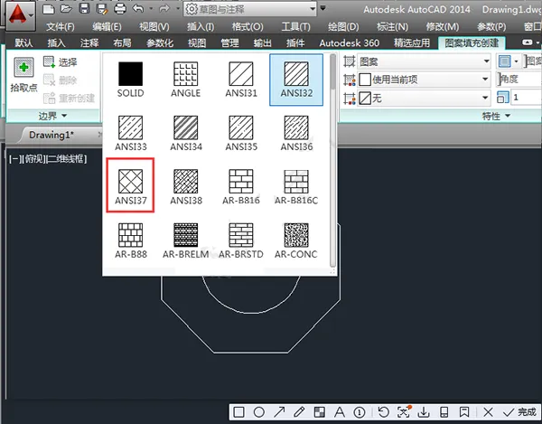Choose the ANSI35 hatch pattern
The width and height of the screenshot is (542, 424).
241,134
